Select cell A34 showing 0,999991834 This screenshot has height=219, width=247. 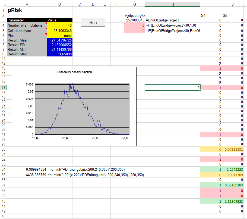pyautogui.click(x=27, y=169)
